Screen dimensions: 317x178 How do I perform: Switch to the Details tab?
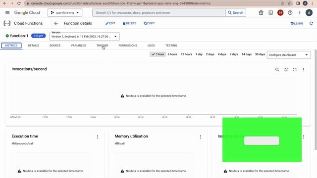coord(33,45)
